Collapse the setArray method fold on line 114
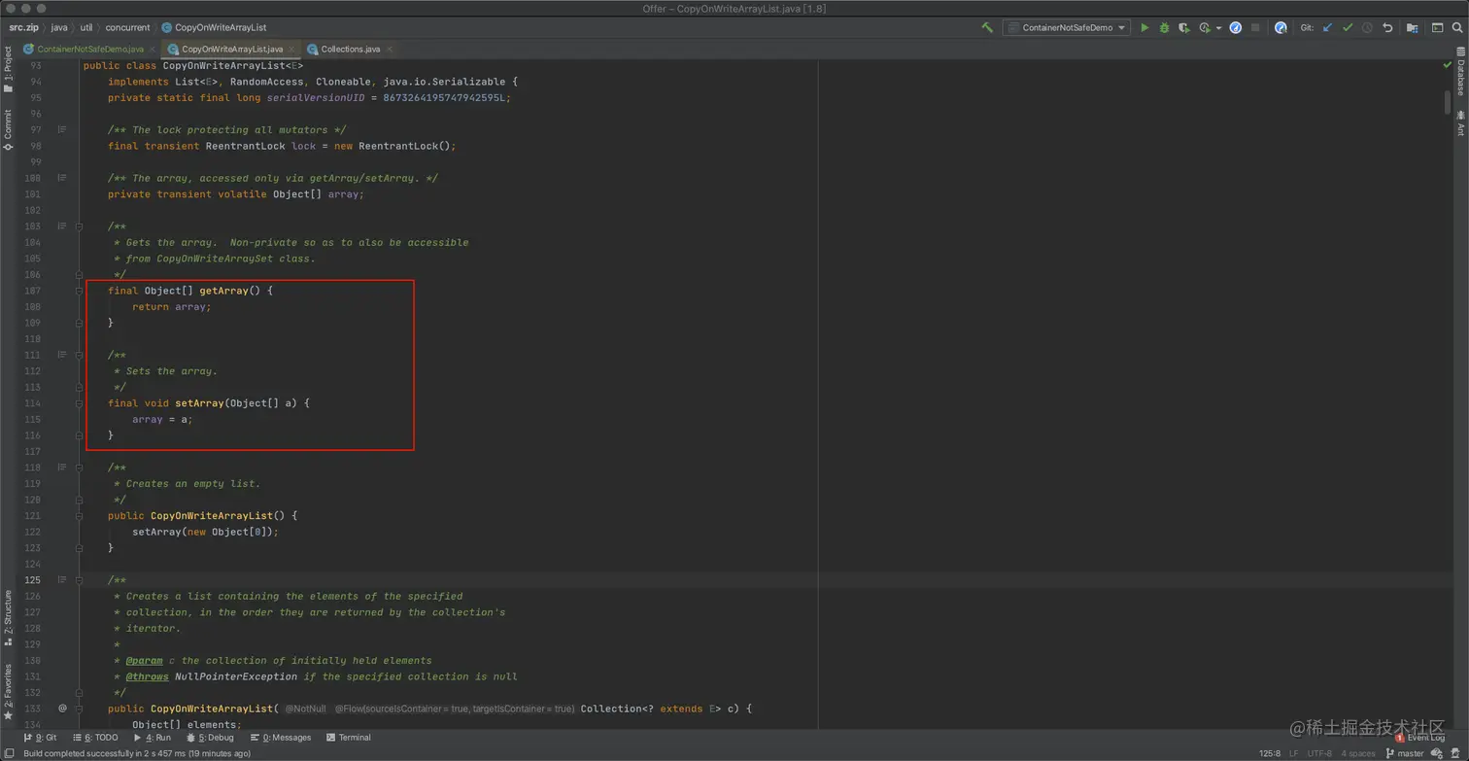1469x761 pixels. [80, 403]
